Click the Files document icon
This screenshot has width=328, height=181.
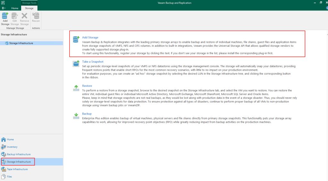click(x=4, y=177)
